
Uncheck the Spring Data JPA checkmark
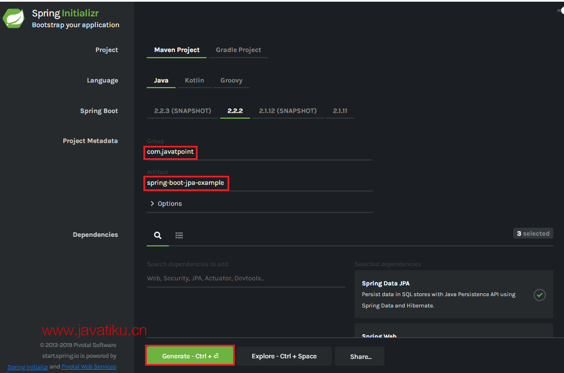tap(539, 295)
